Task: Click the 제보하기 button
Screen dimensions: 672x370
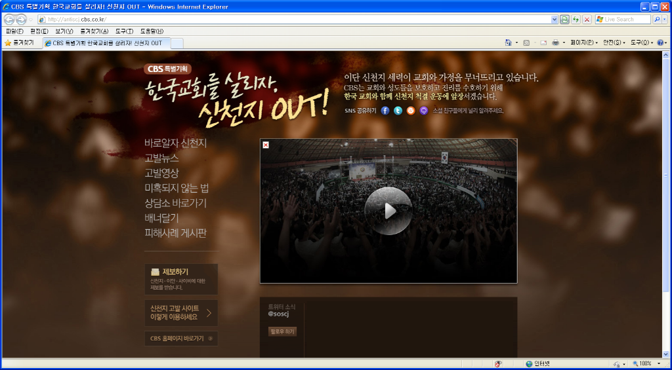Action: click(181, 279)
